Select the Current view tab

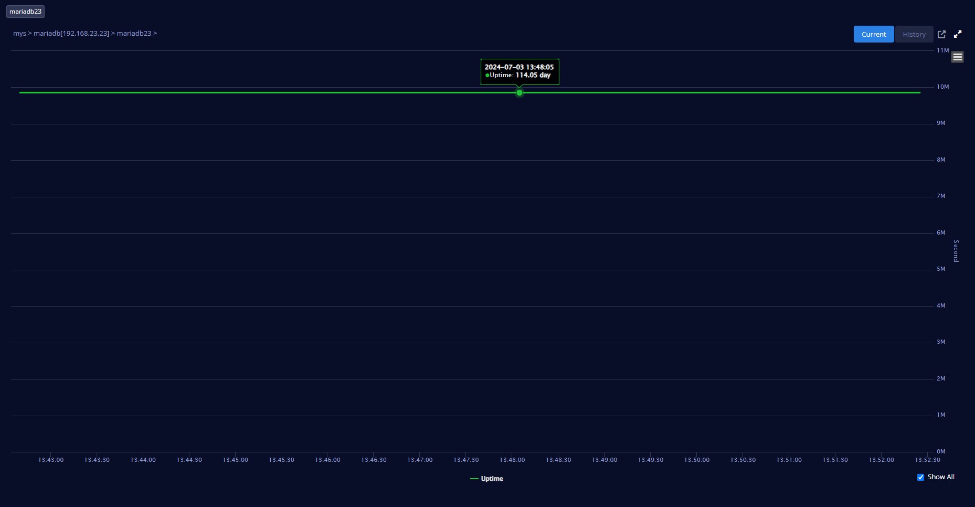pyautogui.click(x=873, y=34)
